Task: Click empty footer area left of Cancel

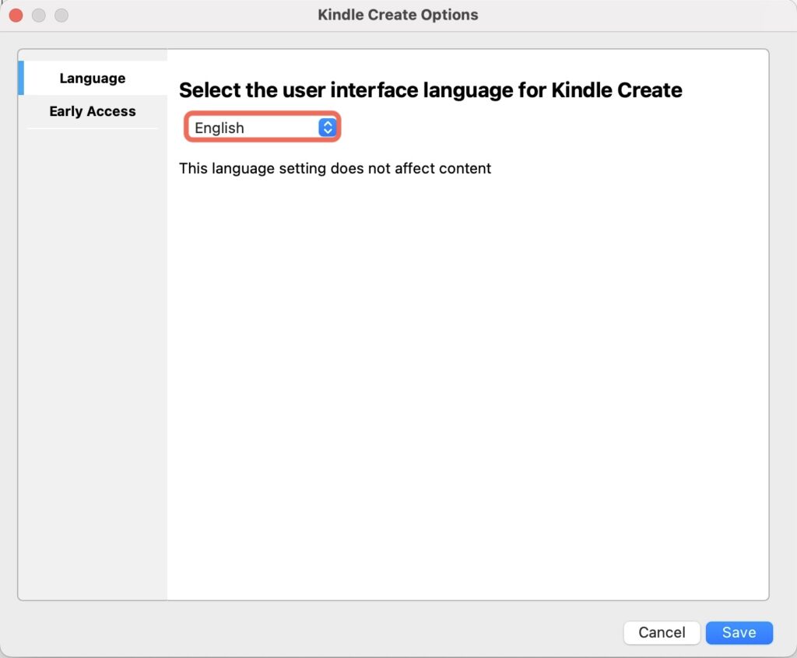Action: 311,632
